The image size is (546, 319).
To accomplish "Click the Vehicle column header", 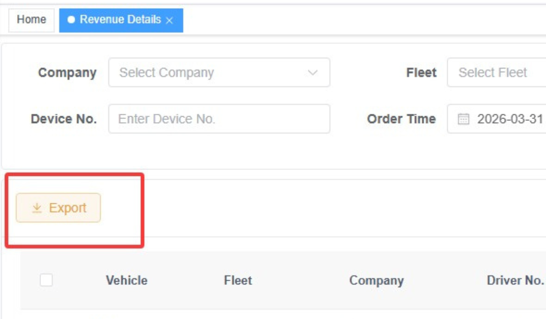I will [x=126, y=280].
